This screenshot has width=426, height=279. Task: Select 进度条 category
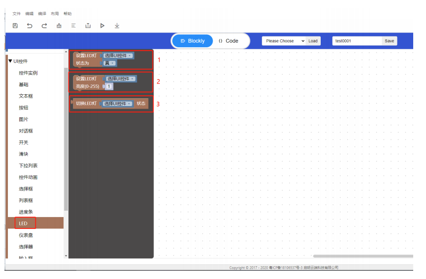pyautogui.click(x=26, y=212)
